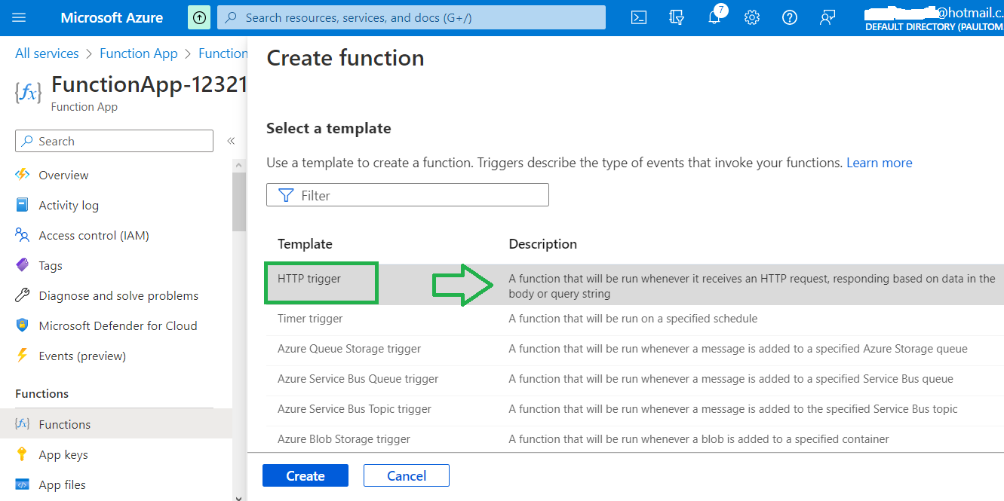Click the Events lightning bolt icon
The height and width of the screenshot is (501, 1004).
tap(23, 356)
